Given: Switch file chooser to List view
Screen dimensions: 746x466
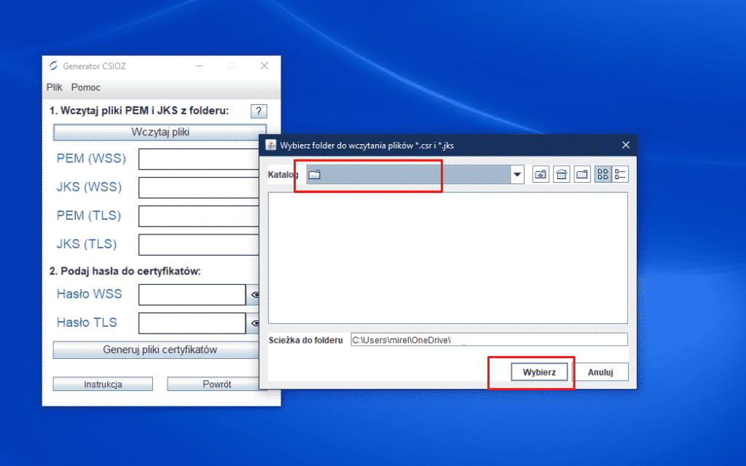Looking at the screenshot, I should (x=602, y=175).
